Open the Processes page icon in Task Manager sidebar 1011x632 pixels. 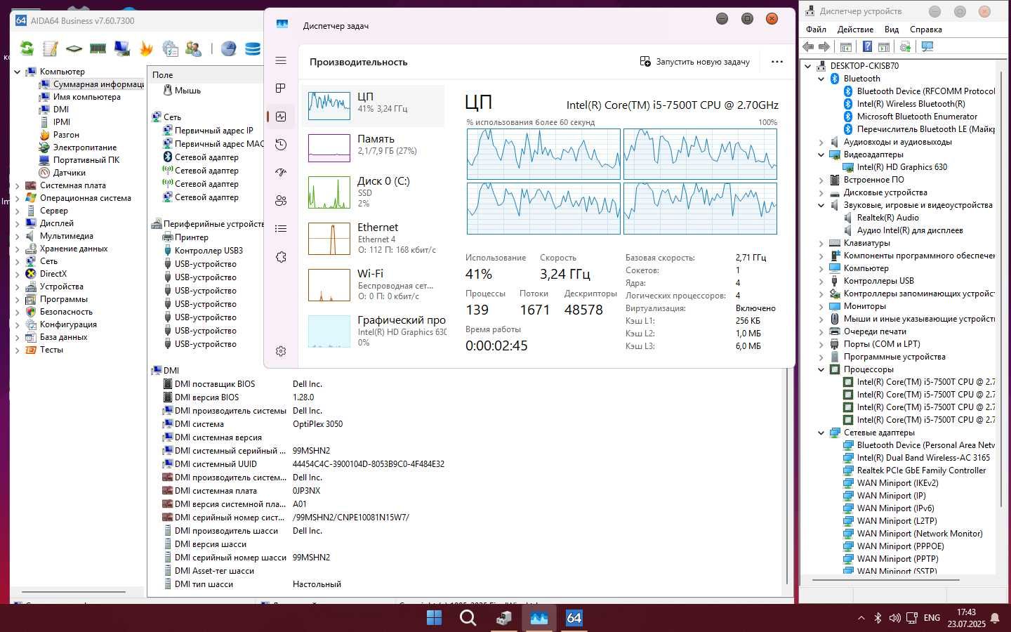(x=281, y=88)
